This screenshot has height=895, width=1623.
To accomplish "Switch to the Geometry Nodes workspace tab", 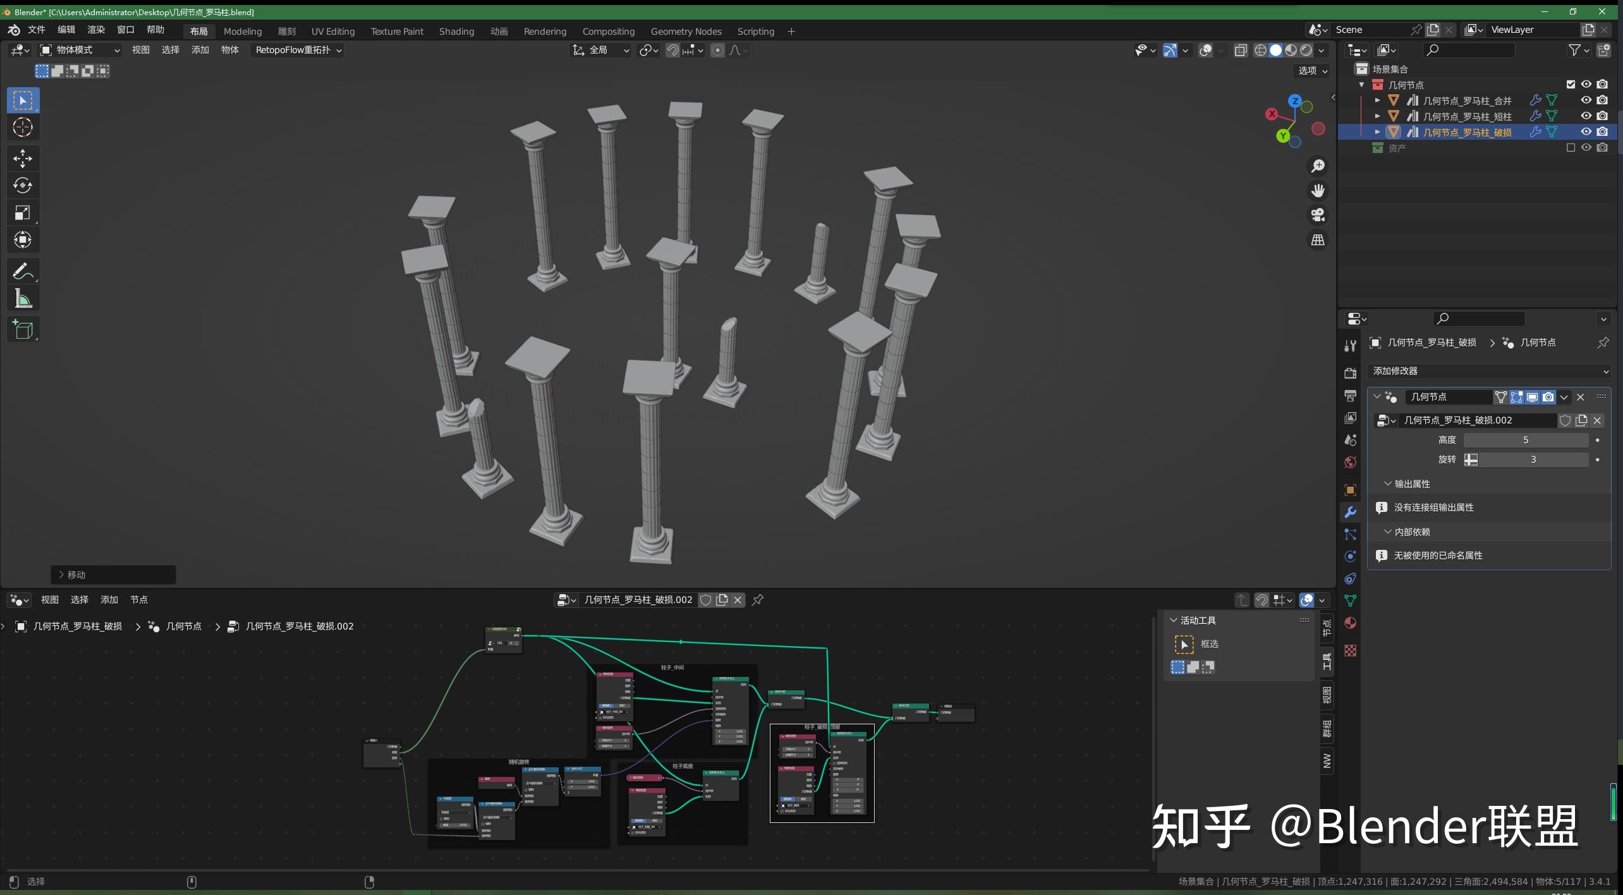I will click(686, 32).
